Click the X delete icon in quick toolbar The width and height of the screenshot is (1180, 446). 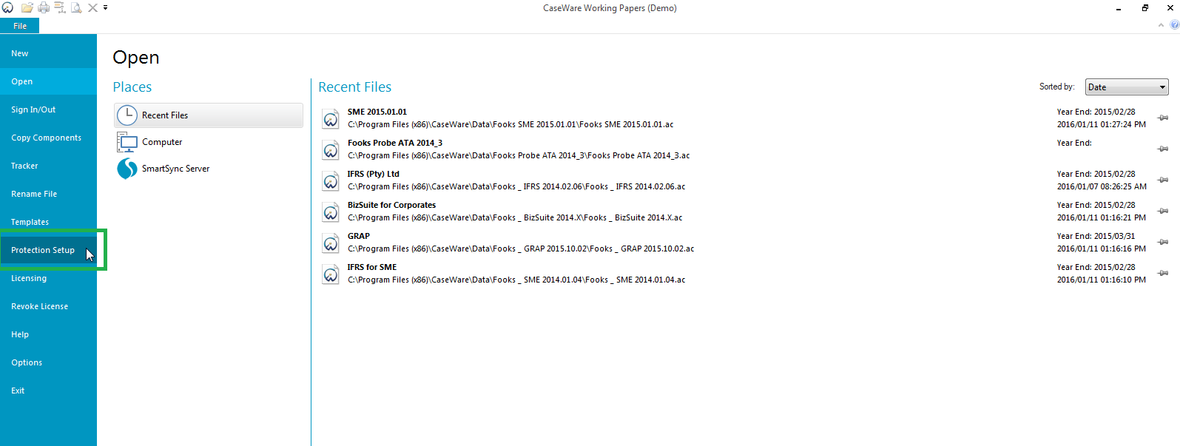(x=92, y=8)
